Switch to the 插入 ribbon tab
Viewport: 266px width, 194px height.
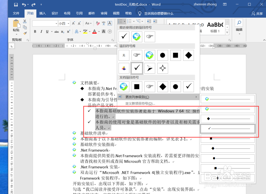click(42, 13)
